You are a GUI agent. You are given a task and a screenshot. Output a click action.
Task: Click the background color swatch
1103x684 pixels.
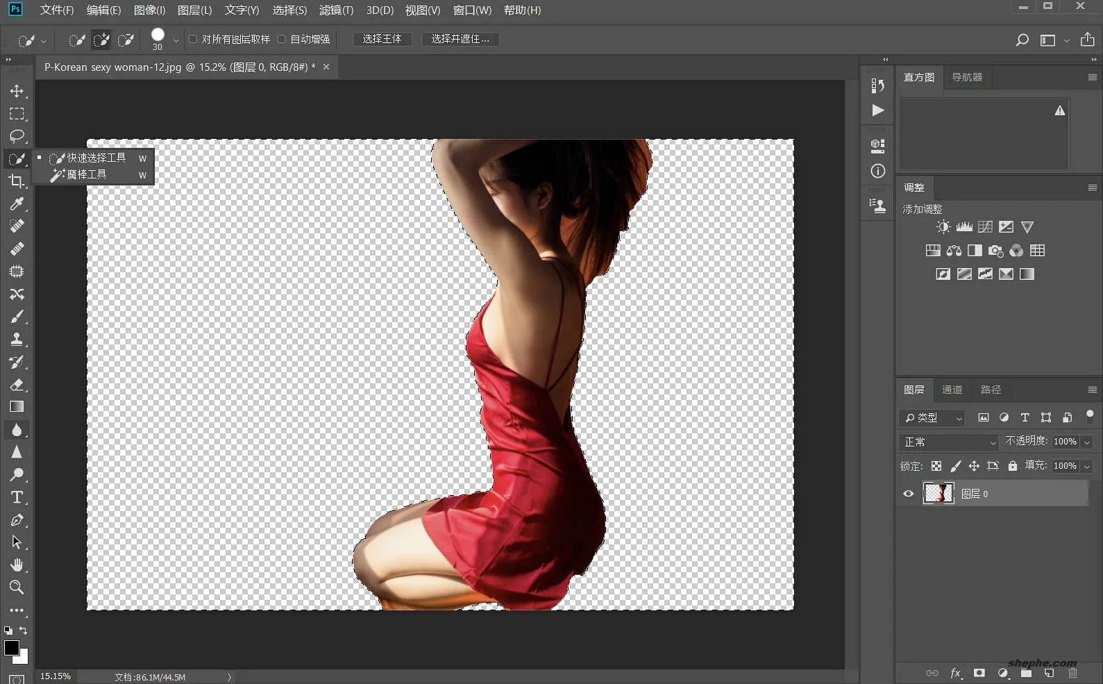[24, 658]
